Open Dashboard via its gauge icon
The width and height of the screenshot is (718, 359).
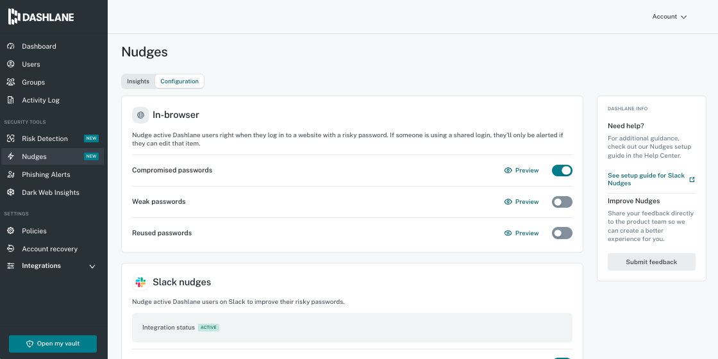pos(10,46)
